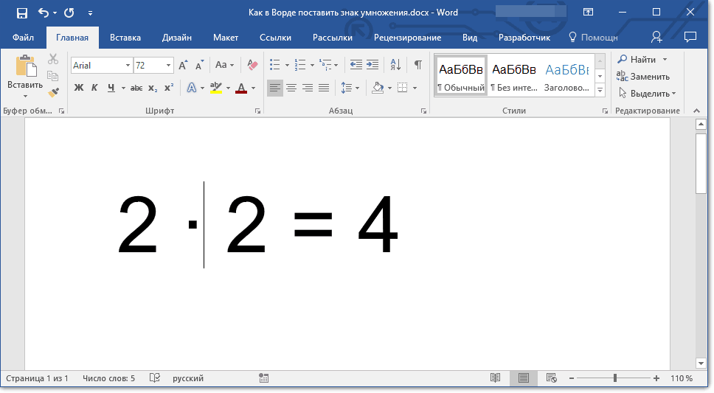
Task: Increase font size with the grow font icon
Action: pyautogui.click(x=183, y=65)
